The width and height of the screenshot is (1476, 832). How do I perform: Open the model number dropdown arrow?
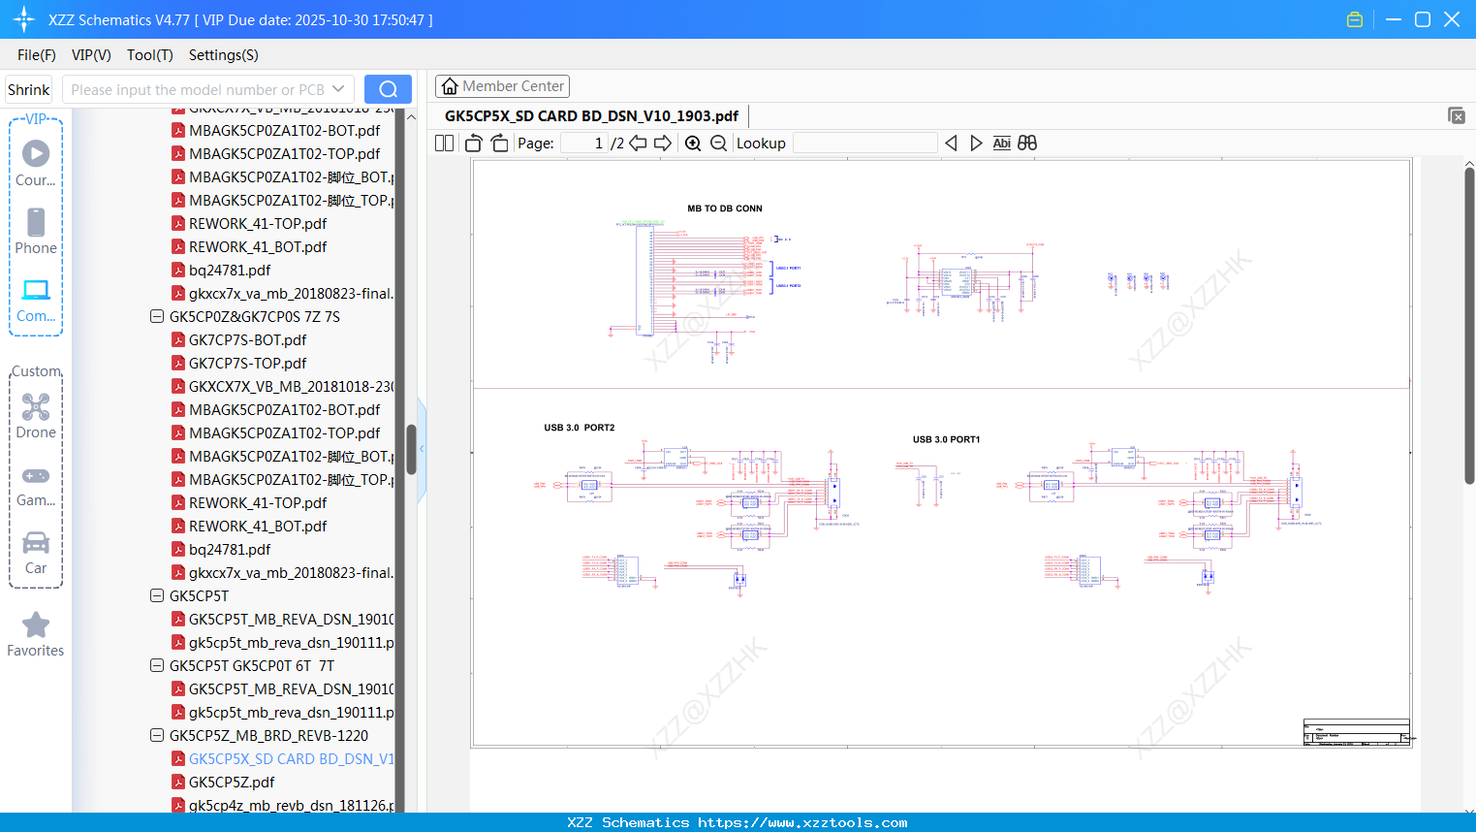pyautogui.click(x=338, y=89)
